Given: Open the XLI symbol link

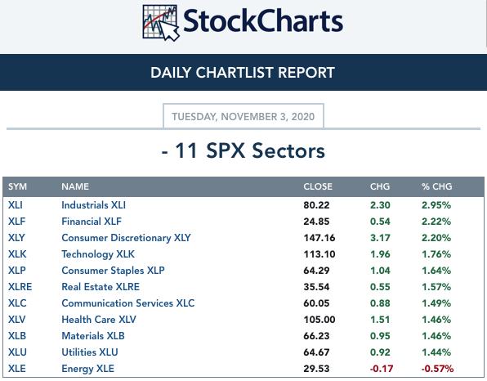Looking at the screenshot, I should click(16, 205).
